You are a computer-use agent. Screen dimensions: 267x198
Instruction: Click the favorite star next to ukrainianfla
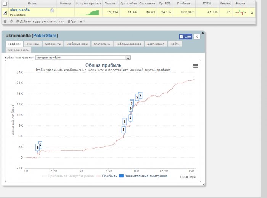(52, 10)
